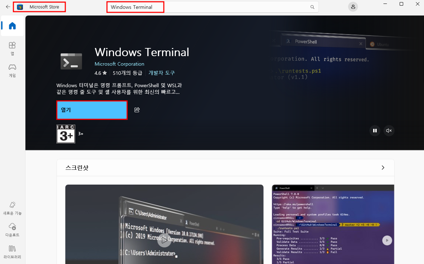Go to the Home sidebar icon
This screenshot has height=264, width=424.
pos(12,26)
